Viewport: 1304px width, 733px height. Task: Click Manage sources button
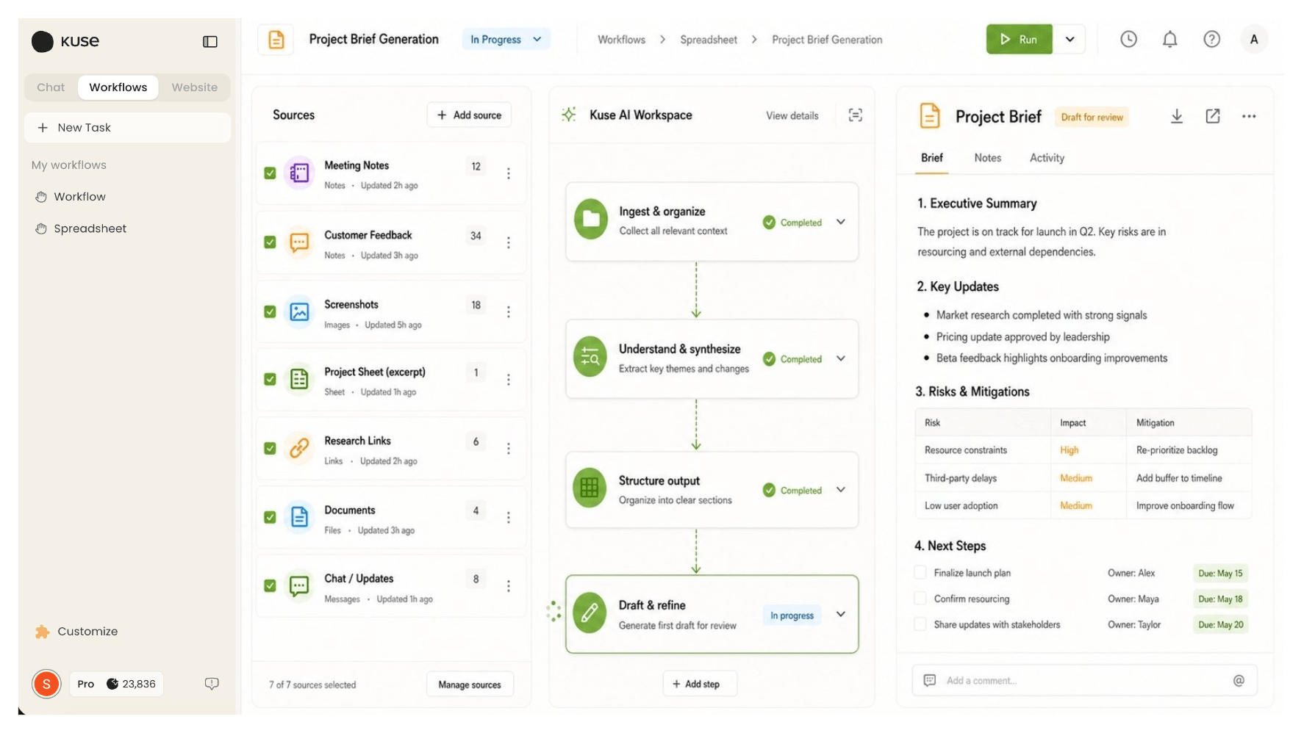[x=470, y=685]
